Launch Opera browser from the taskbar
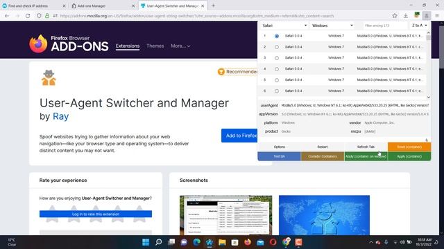 point(273,242)
